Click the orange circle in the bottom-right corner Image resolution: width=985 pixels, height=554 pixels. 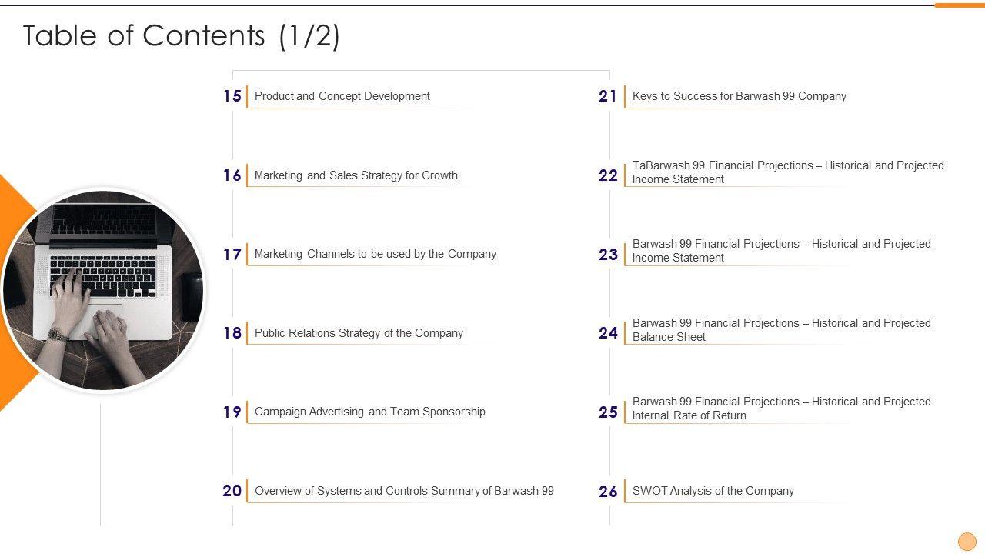(967, 541)
